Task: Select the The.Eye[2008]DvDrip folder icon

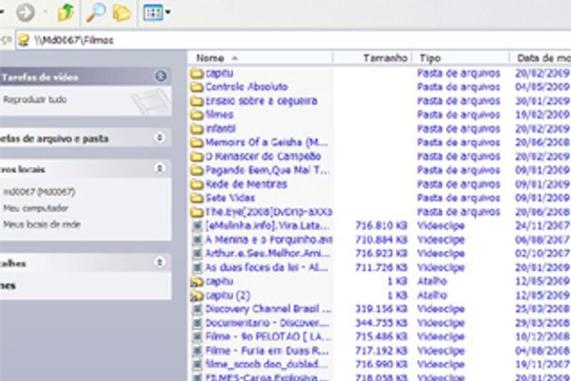Action: pos(197,211)
